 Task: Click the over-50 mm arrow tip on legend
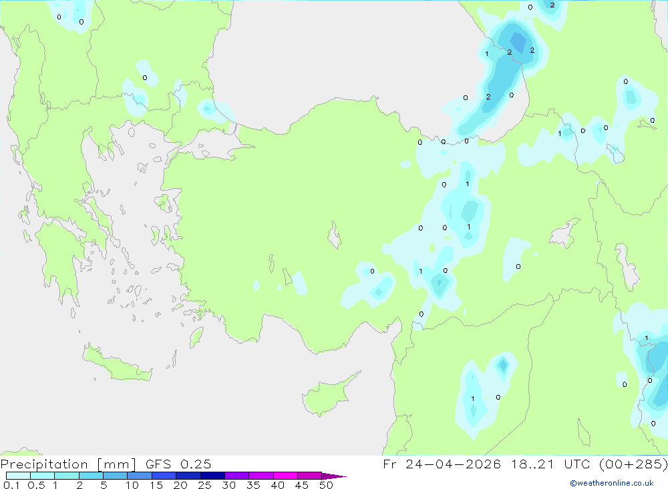(x=333, y=476)
